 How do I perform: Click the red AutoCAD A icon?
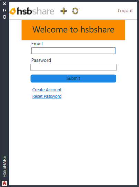(x=4, y=183)
